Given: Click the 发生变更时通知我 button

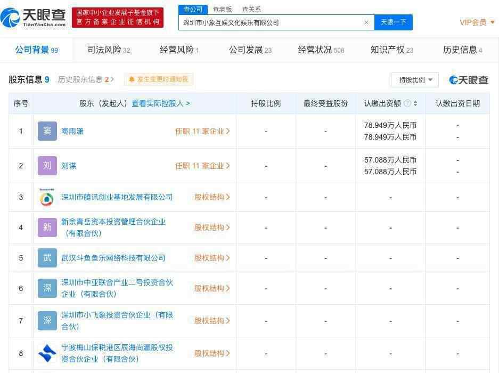Looking at the screenshot, I should [159, 79].
